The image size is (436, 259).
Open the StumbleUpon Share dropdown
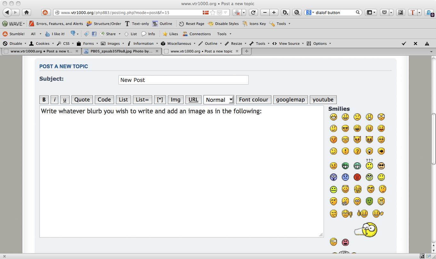point(110,34)
